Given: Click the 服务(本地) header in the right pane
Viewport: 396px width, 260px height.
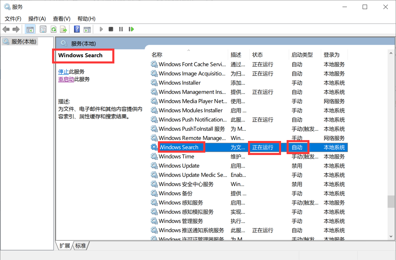Looking at the screenshot, I should click(83, 44).
